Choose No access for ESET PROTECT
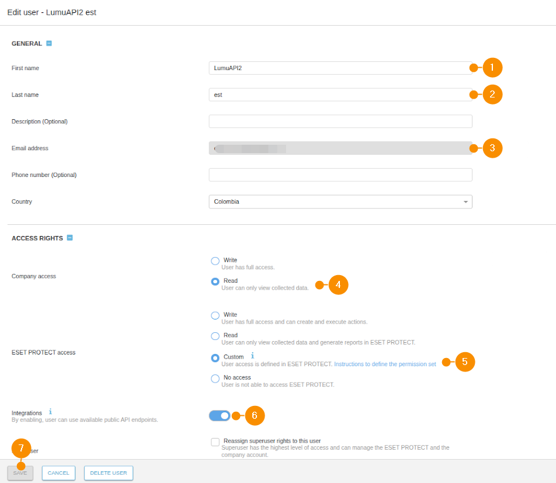 pyautogui.click(x=215, y=378)
